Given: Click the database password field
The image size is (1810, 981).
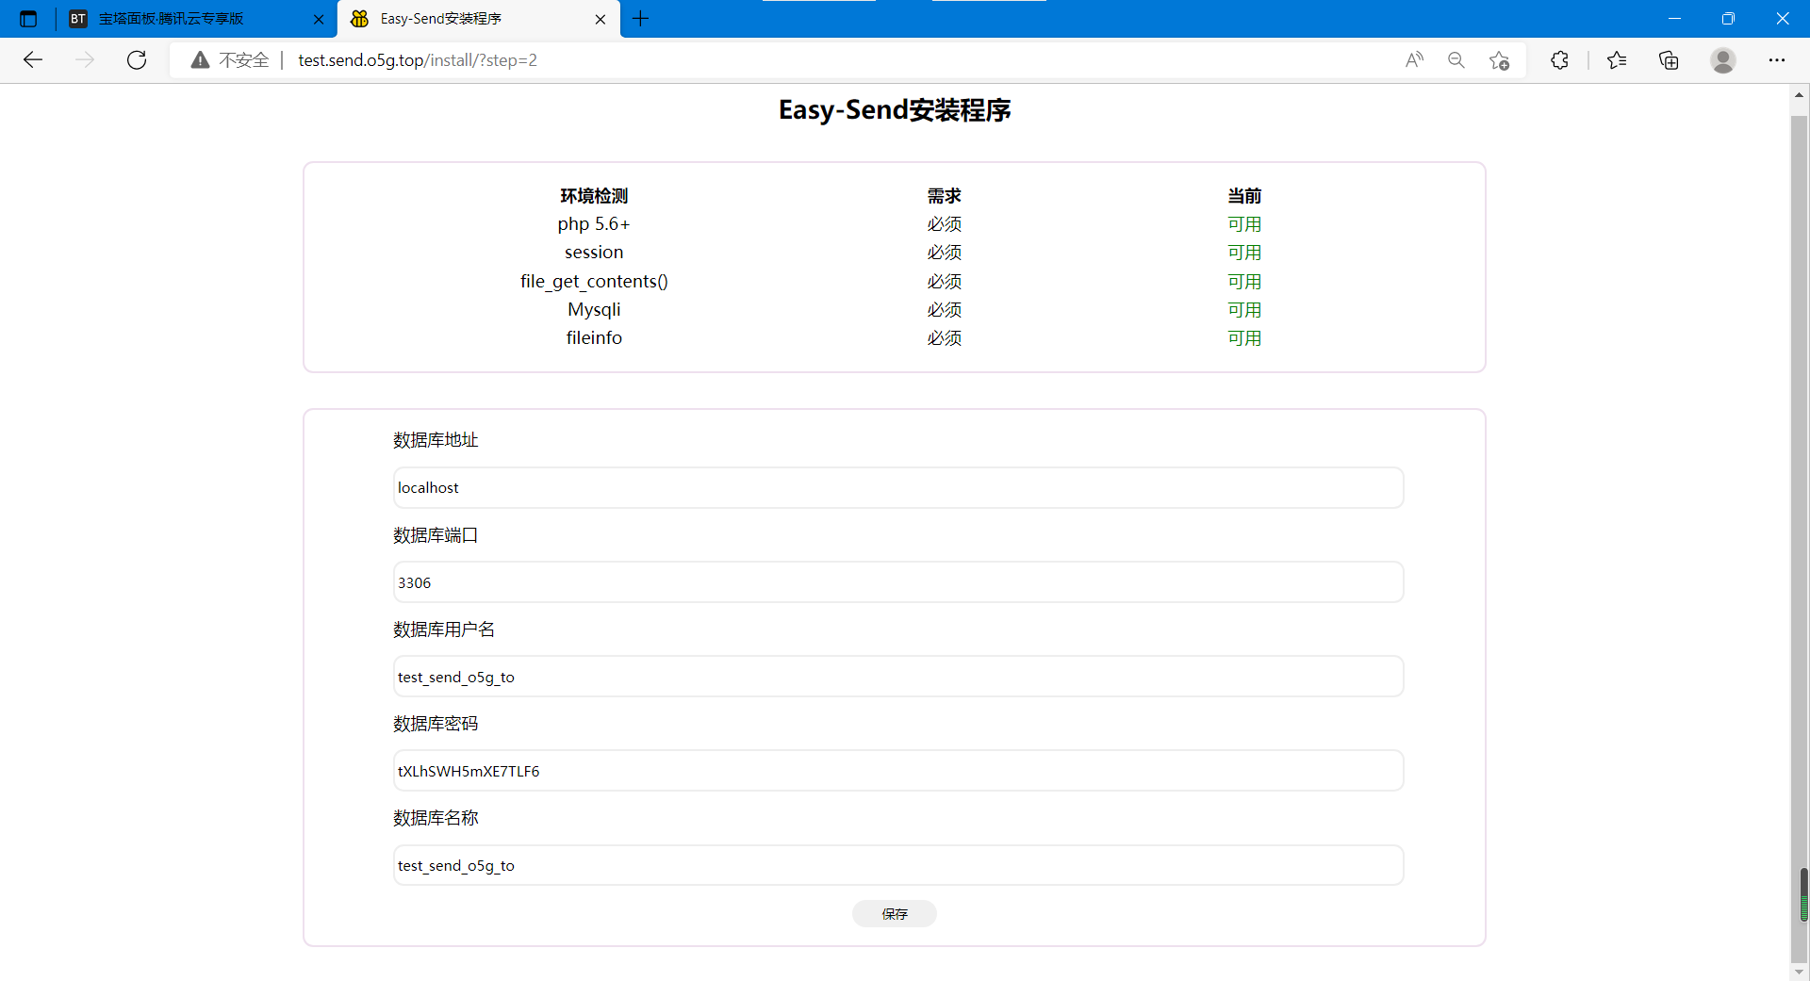Looking at the screenshot, I should 897,771.
